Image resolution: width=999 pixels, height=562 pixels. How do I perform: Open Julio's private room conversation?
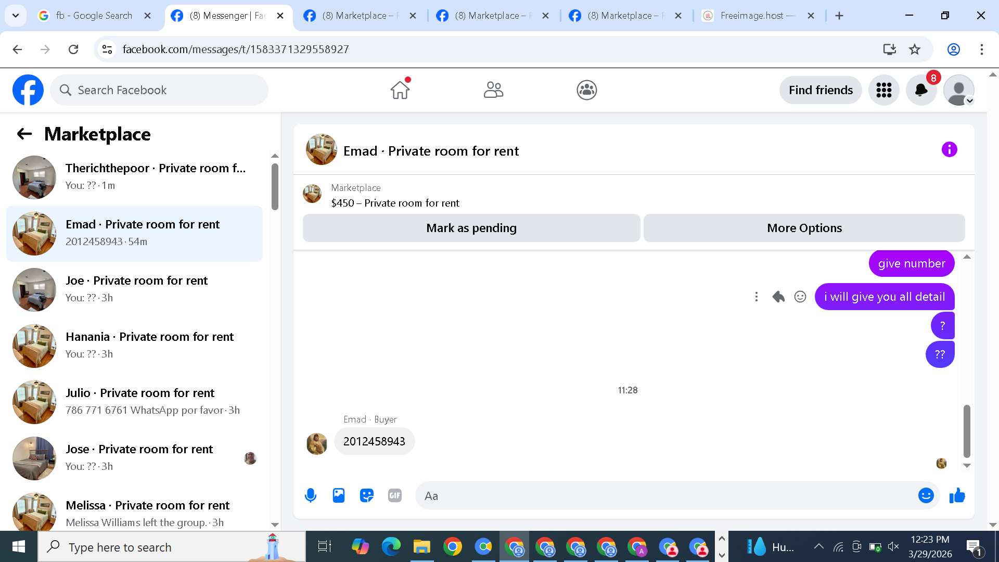134,402
